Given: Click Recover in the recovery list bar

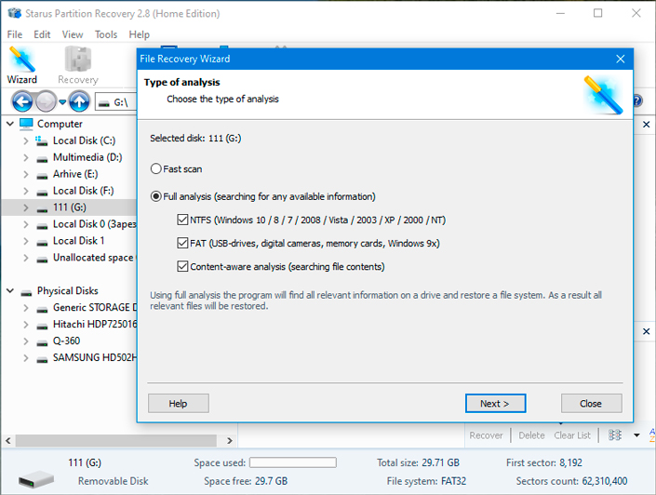Looking at the screenshot, I should [486, 435].
